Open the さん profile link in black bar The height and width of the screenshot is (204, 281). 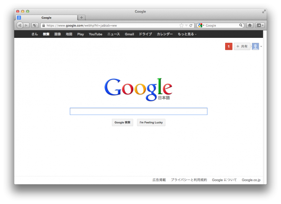point(34,34)
